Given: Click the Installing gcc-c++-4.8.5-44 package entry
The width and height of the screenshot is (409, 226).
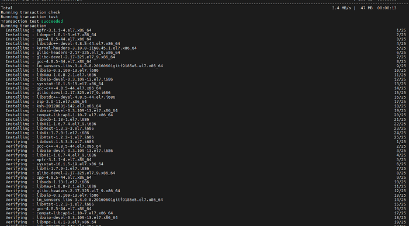Looking at the screenshot, I should coord(53,88).
